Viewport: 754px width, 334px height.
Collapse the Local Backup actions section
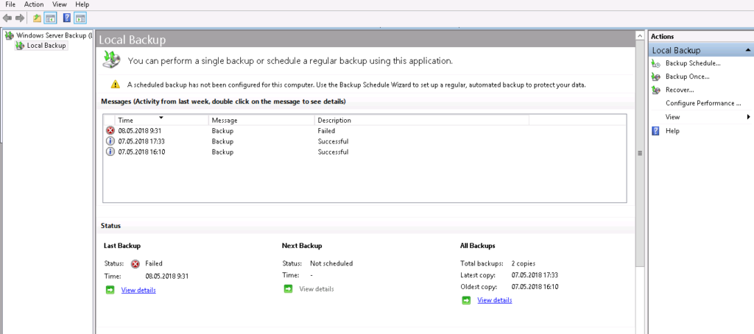point(748,50)
